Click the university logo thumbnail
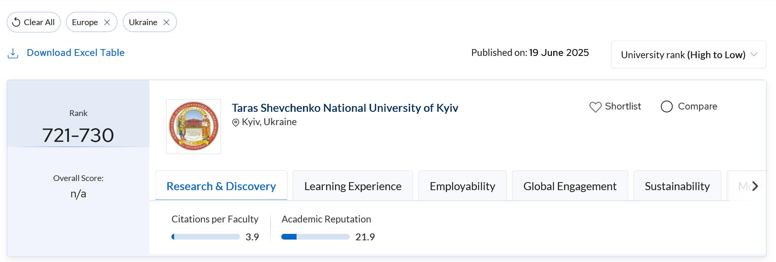Screen dimensions: 776x262 click(194, 127)
